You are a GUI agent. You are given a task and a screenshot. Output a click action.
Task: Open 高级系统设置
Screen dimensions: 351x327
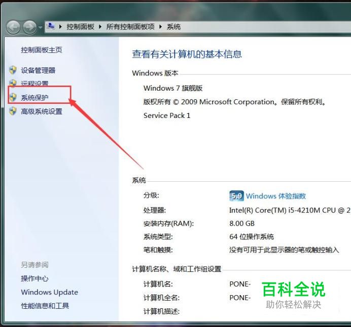pos(42,111)
